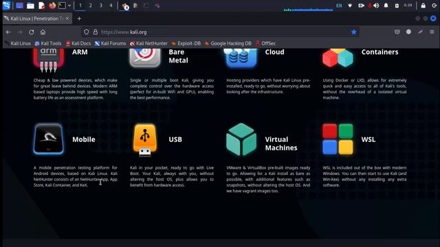Screen dimensions: 440x247
Task: Open the Kali applications menu dragon icon
Action: coord(6,5)
